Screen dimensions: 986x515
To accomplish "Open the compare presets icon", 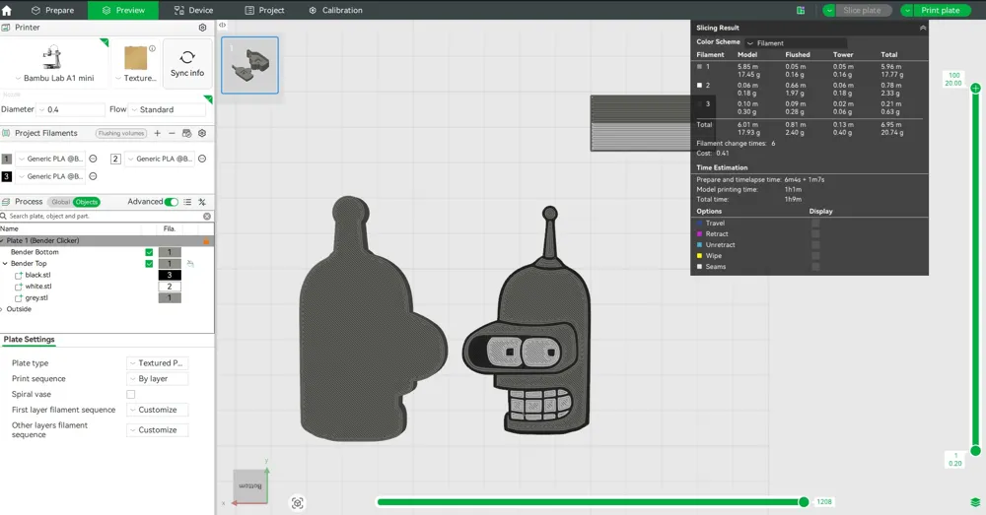I will [x=202, y=202].
